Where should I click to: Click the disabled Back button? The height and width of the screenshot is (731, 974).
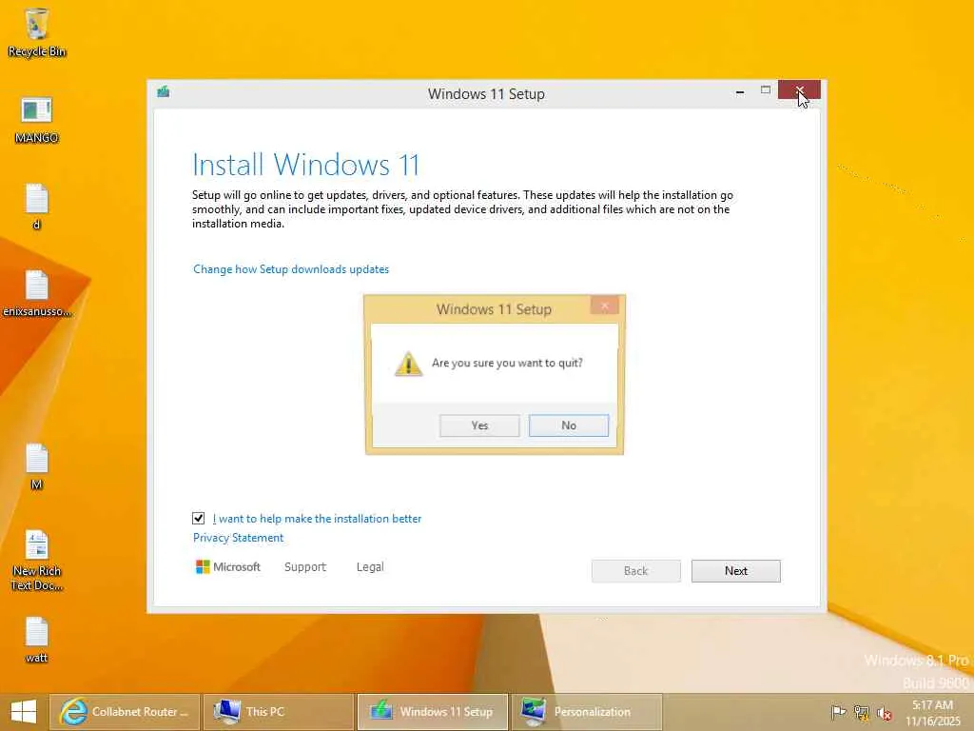(636, 571)
